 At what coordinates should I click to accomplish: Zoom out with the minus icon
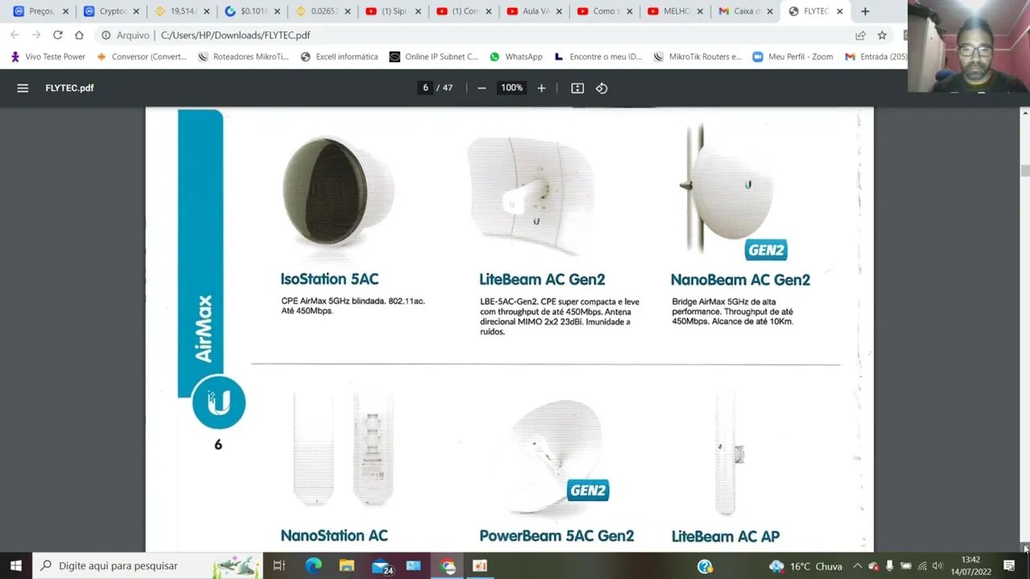[481, 88]
